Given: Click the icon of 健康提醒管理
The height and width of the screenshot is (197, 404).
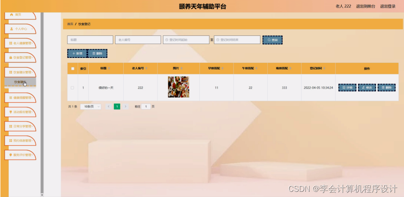Looking at the screenshot, I should click(11, 98).
